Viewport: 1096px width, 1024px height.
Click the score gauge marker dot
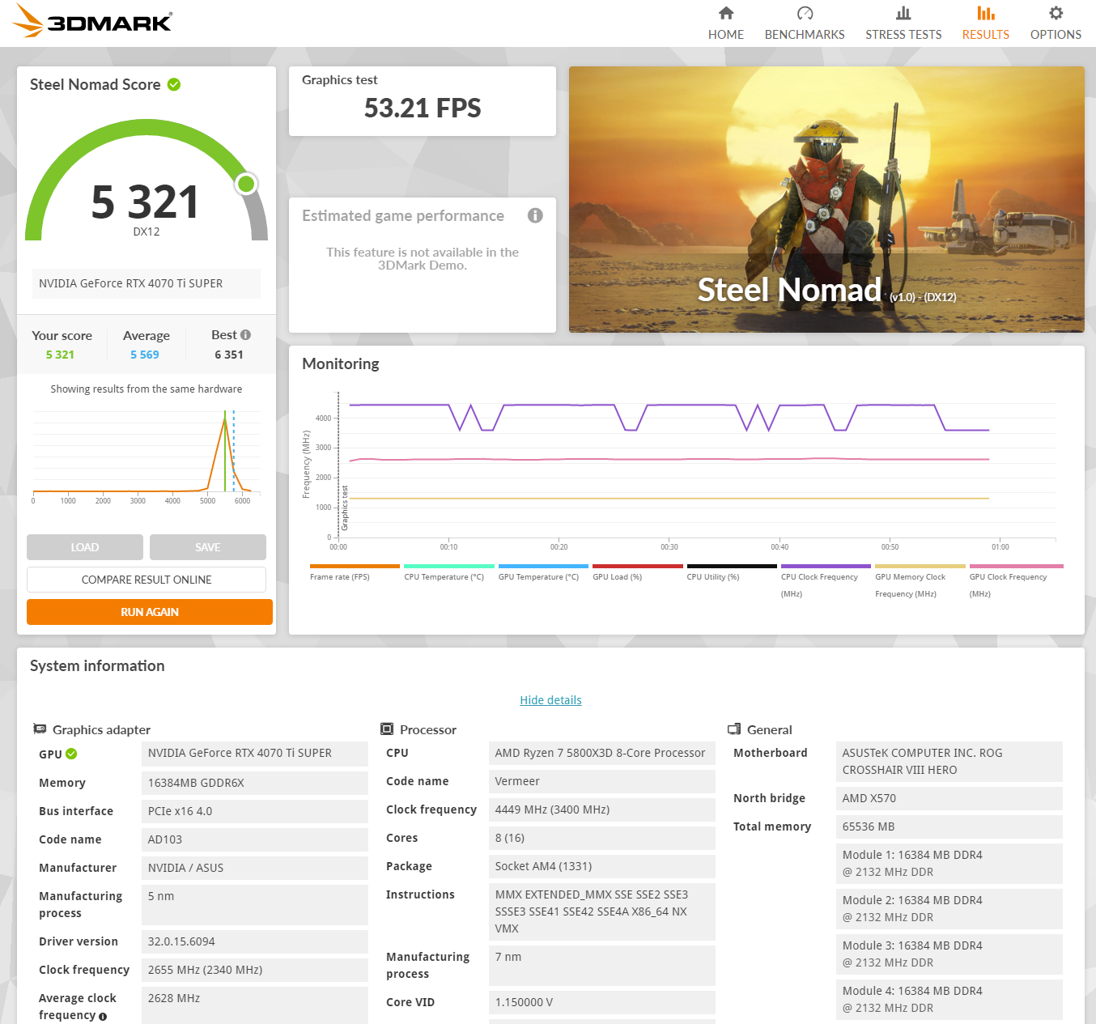[246, 184]
